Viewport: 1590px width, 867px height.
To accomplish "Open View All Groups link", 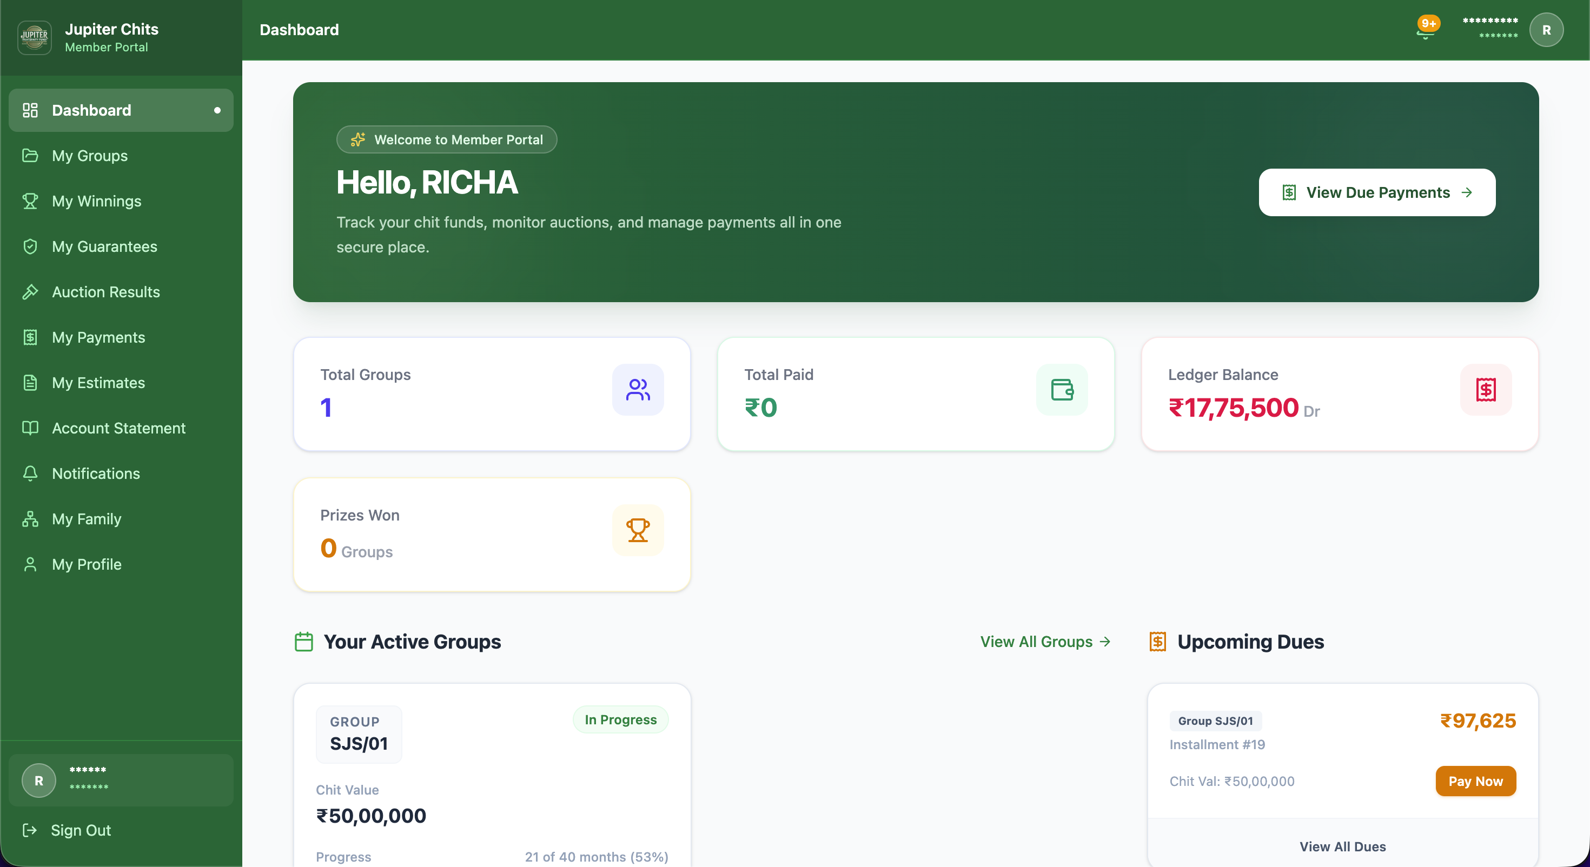I will click(1045, 641).
